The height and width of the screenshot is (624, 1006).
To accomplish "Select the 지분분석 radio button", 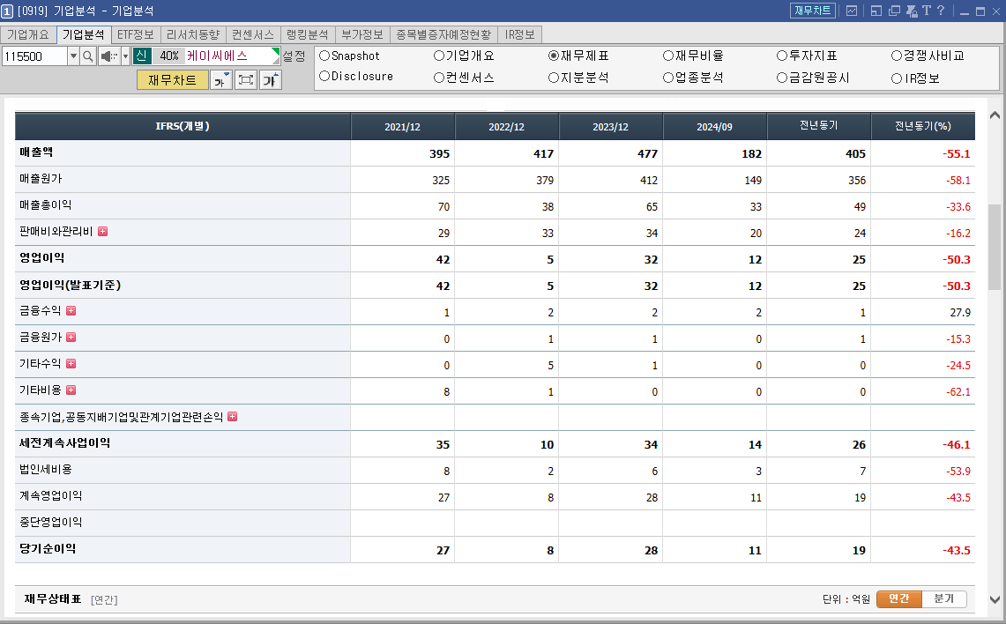I will click(x=554, y=76).
